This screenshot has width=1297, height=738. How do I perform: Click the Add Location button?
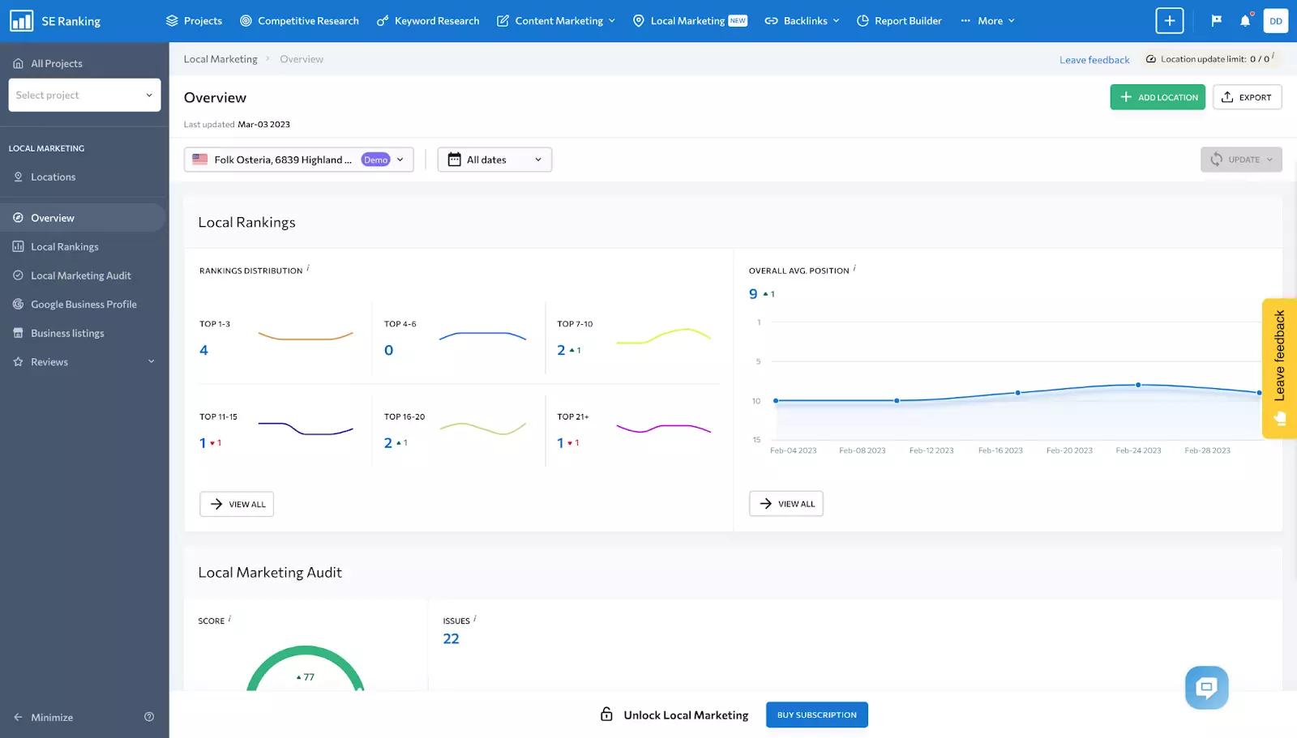click(1158, 97)
